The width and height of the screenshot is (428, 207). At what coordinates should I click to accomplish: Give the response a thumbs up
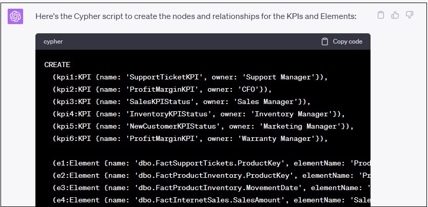395,15
